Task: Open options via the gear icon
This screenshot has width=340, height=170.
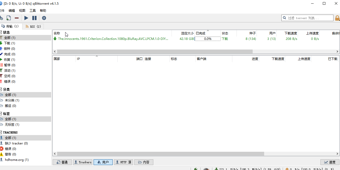Action: [44, 18]
